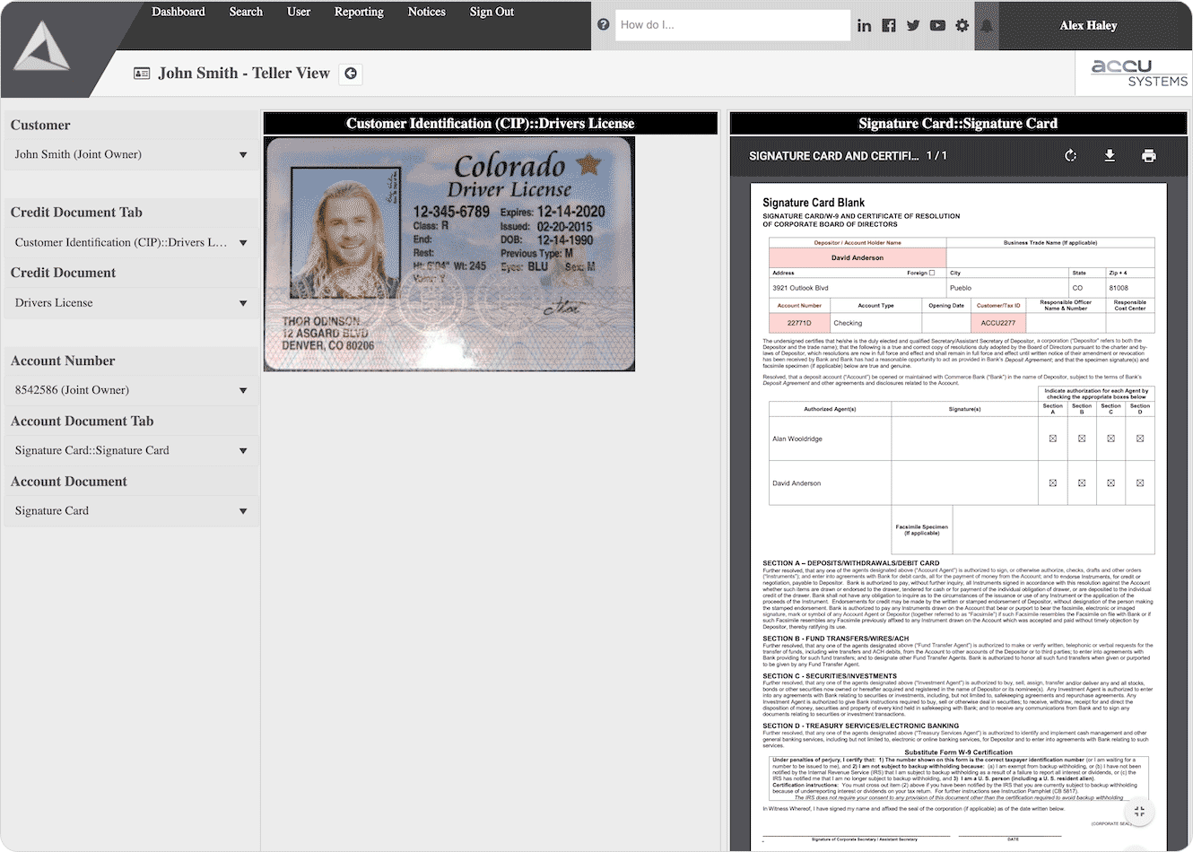The height and width of the screenshot is (852, 1193).
Task: Download the signature card PDF
Action: click(1110, 156)
